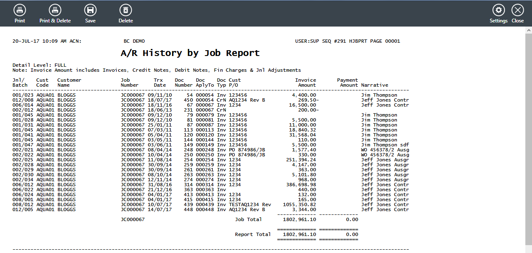Click the "USER:SUP SEQ #291 HJBPRT PAGE 00001" header
This screenshot has width=532, height=253.
tap(347, 41)
